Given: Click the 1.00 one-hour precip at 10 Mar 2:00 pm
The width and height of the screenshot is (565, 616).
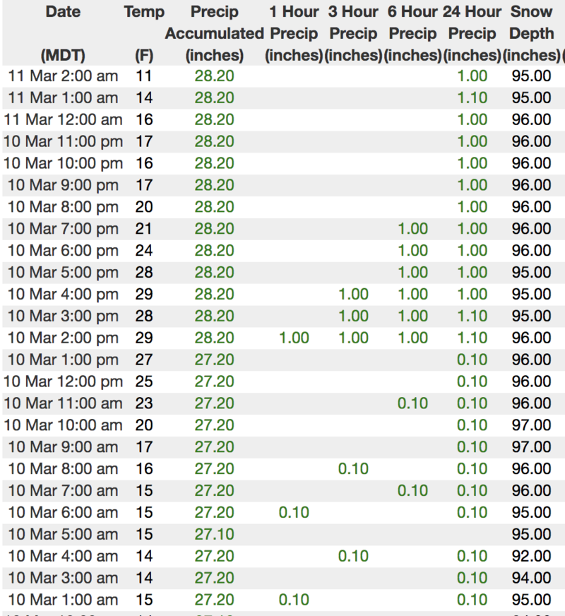Looking at the screenshot, I should pyautogui.click(x=294, y=338).
